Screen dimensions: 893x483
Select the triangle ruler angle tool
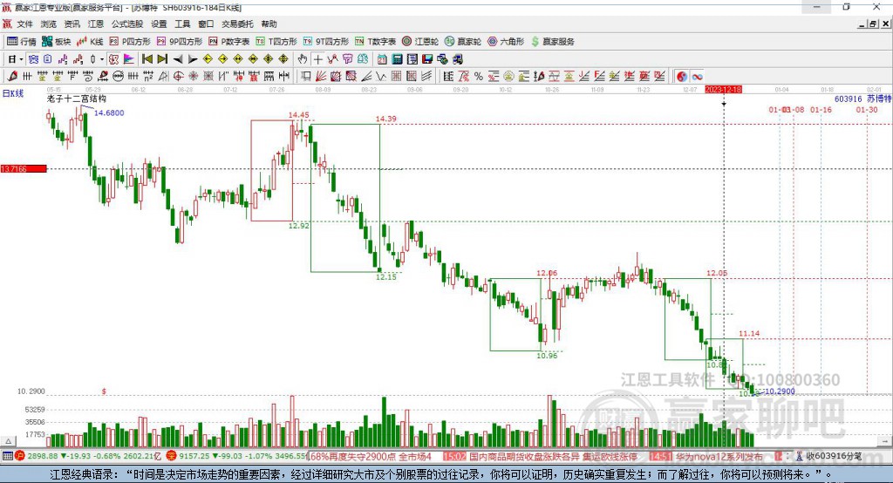[x=163, y=77]
